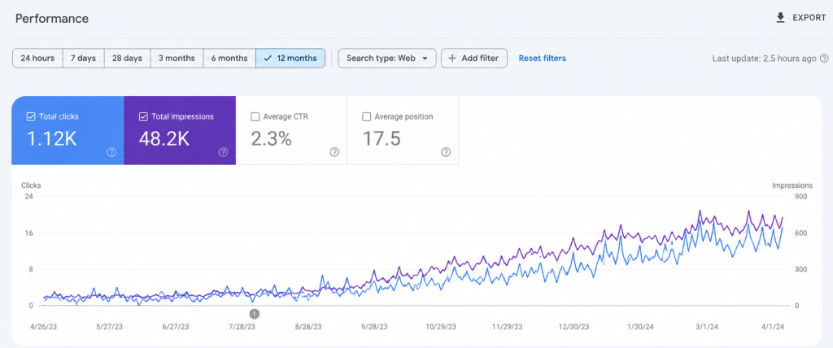833x348 pixels.
Task: Click help icon beside Last update text
Action: 824,59
